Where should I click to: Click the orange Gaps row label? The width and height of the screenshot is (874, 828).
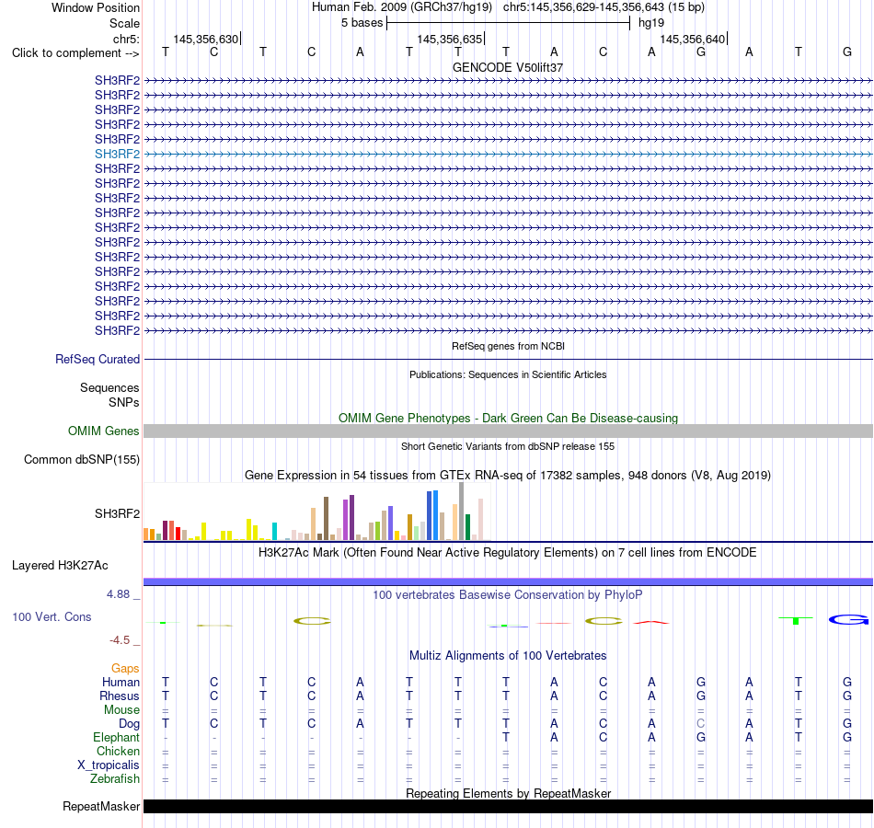tap(125, 669)
